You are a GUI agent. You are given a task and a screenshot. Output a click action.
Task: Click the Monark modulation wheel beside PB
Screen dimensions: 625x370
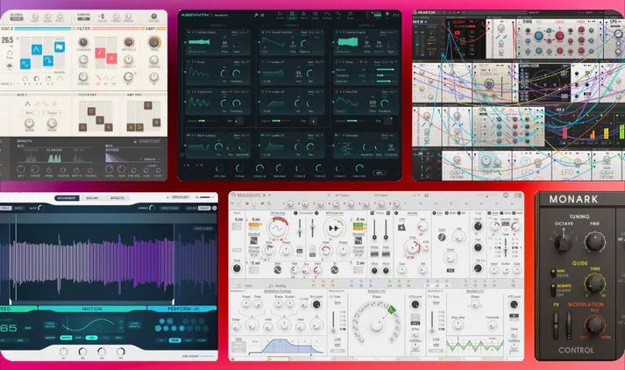pos(569,325)
